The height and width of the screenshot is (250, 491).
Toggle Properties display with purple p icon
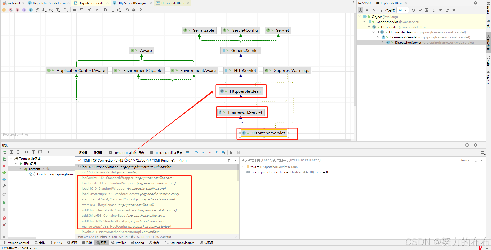pos(24,10)
